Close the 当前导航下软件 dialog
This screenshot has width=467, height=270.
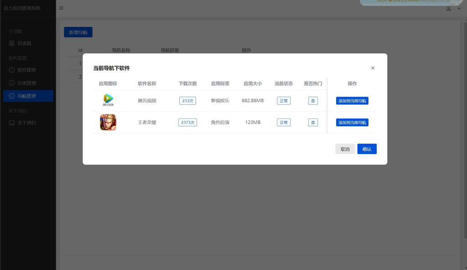[x=373, y=68]
